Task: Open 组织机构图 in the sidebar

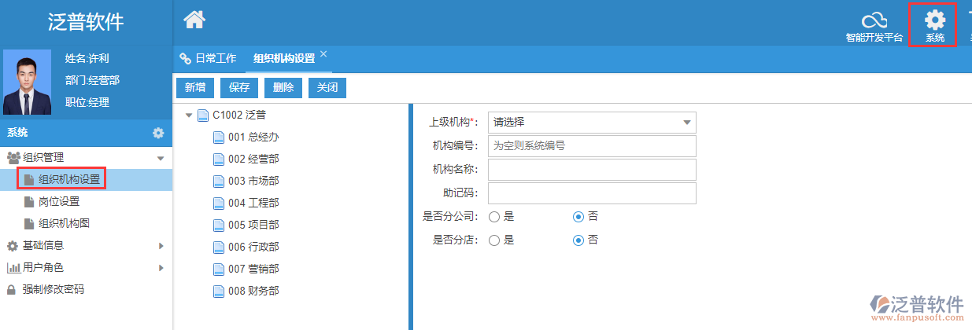Action: click(64, 224)
